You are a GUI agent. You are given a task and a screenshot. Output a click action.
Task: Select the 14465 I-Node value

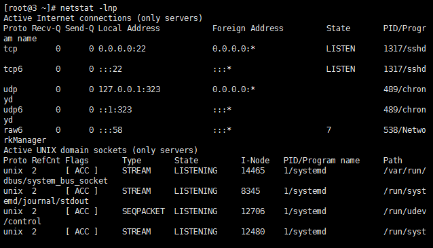252,171
